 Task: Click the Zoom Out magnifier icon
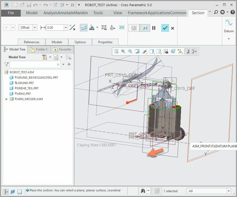[130, 52]
